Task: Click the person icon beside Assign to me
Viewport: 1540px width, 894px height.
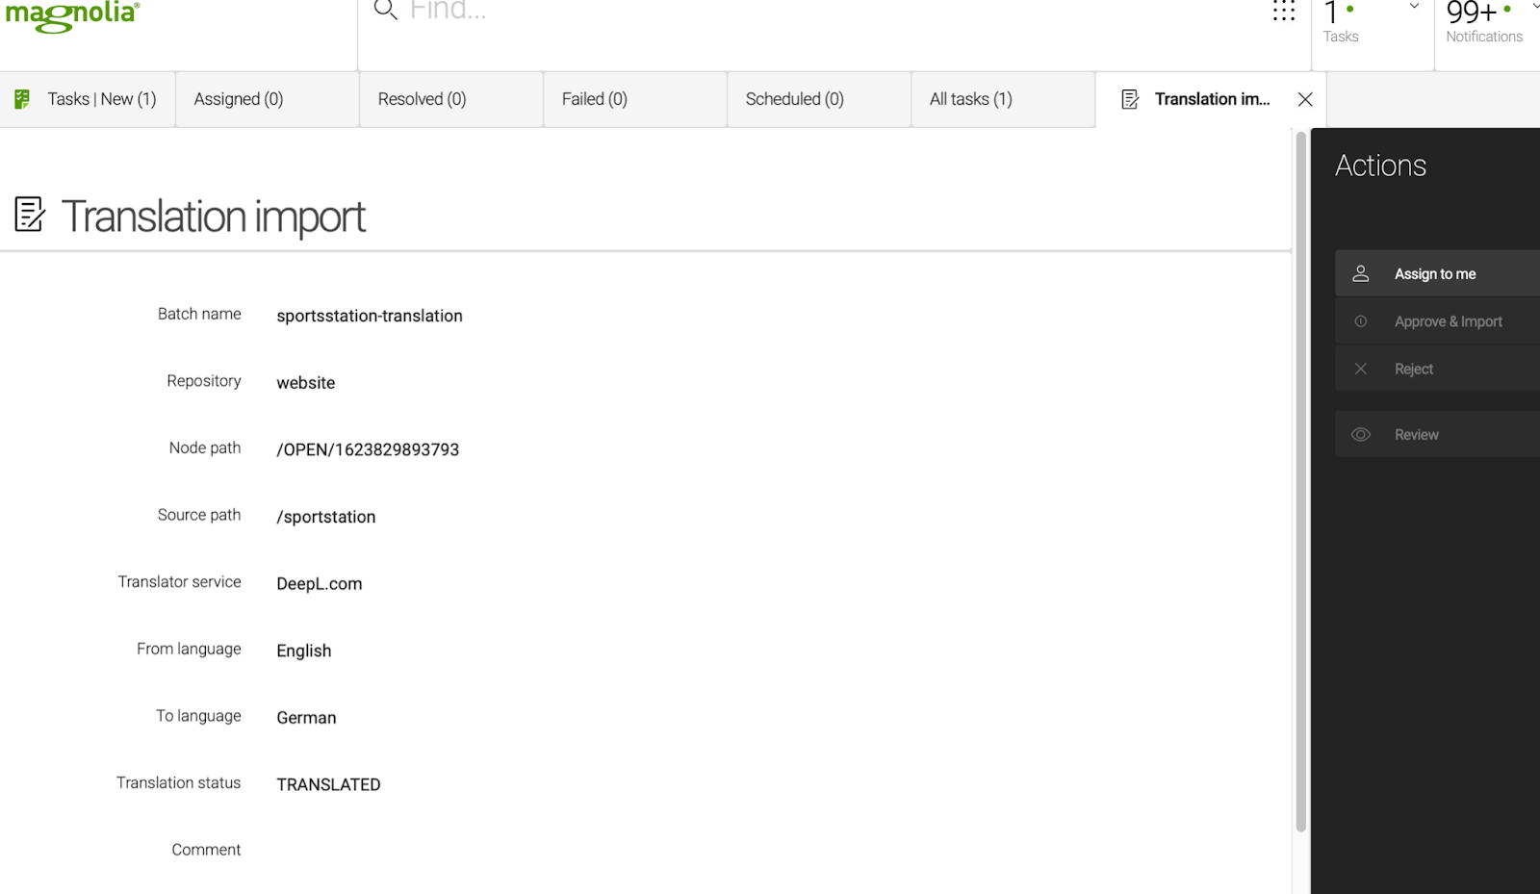Action: coord(1360,274)
